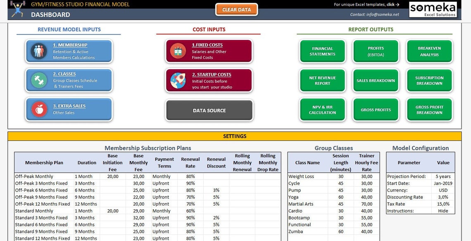Click the Fixed Costs money icon
471x241 pixels.
point(178,51)
